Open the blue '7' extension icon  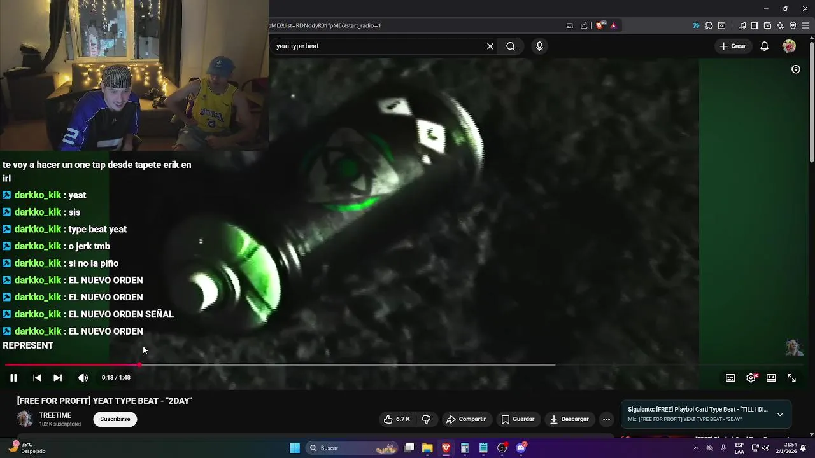[x=696, y=25]
